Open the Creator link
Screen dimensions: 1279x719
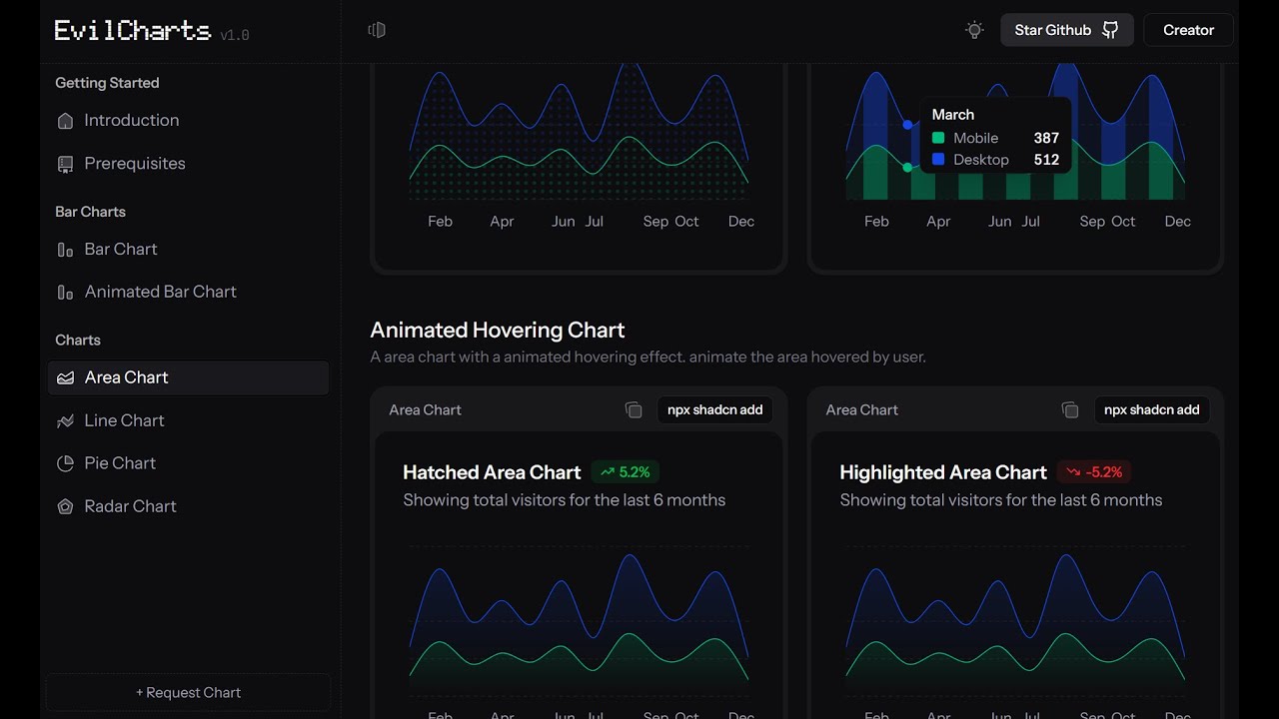click(1188, 30)
